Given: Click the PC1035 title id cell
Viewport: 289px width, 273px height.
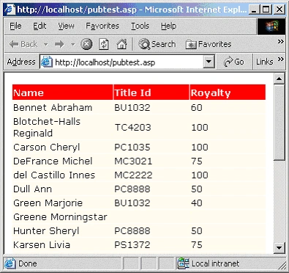Looking at the screenshot, I should (x=151, y=147).
